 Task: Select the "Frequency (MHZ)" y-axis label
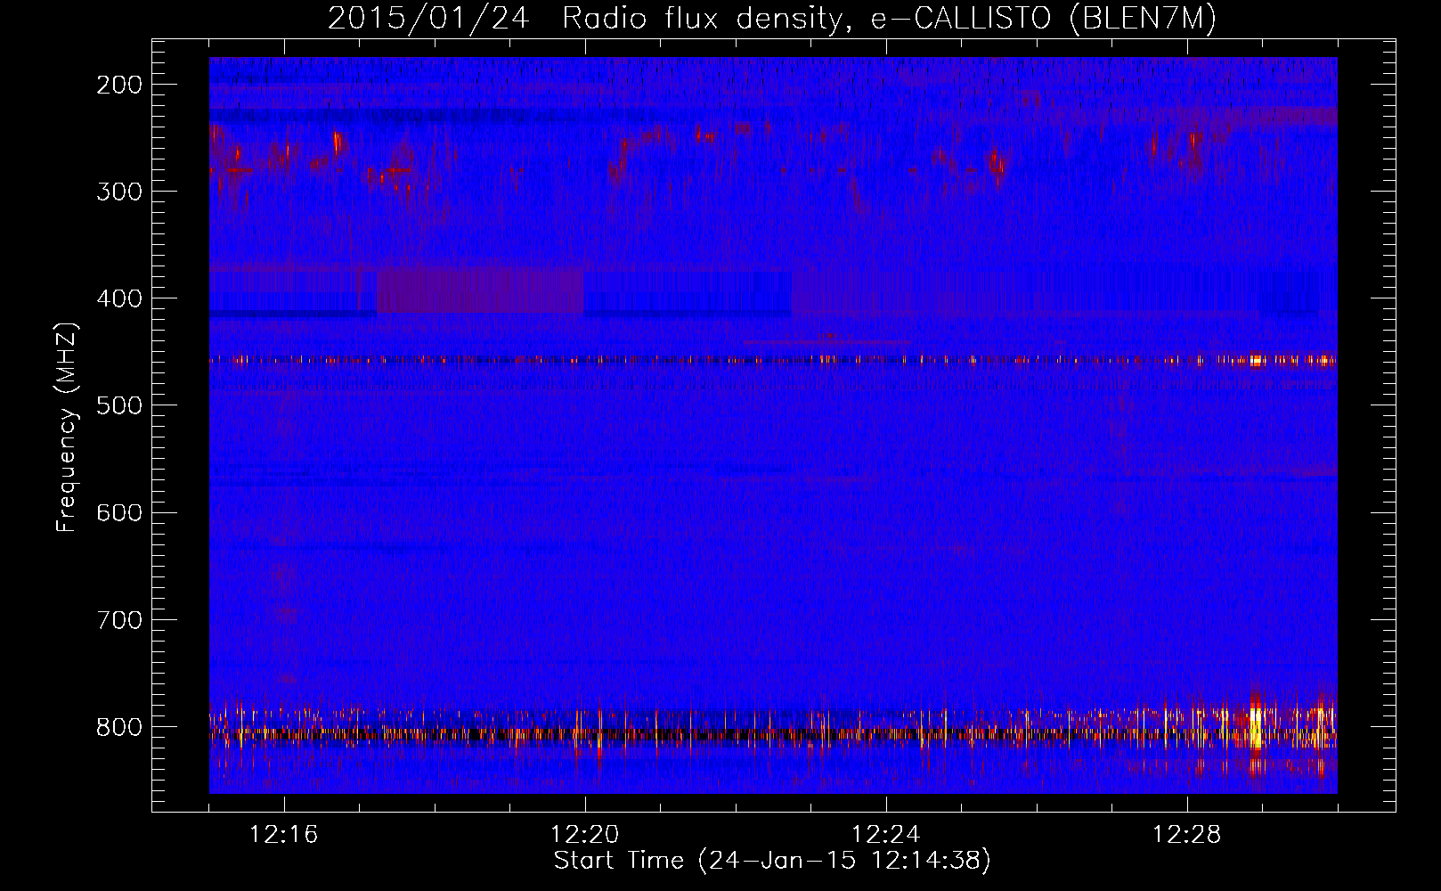tap(67, 428)
